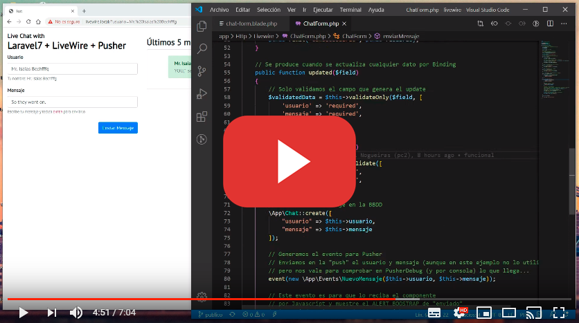Open the Ayuda menu
This screenshot has width=579, height=323.
376,10
